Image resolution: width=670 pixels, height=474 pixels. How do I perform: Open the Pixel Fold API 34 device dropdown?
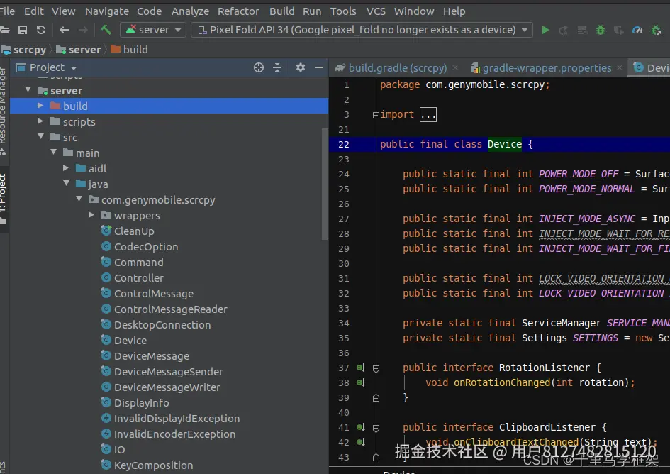(x=362, y=30)
